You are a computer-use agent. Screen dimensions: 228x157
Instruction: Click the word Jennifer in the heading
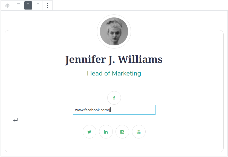(x=86, y=60)
